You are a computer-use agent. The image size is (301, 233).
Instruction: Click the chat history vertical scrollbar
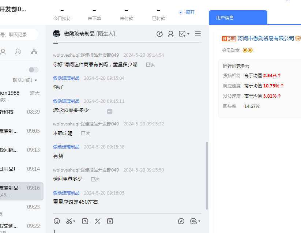pos(207,176)
